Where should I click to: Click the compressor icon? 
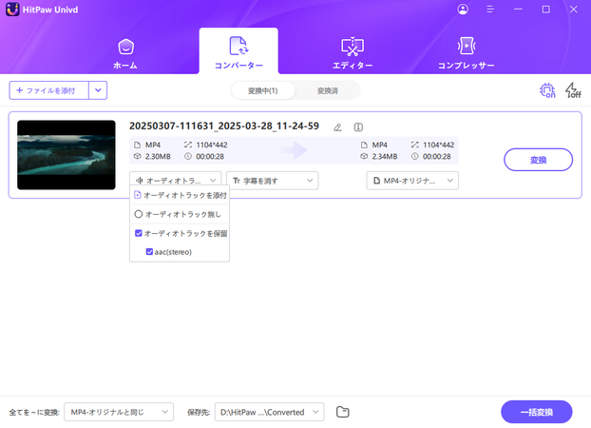click(467, 46)
